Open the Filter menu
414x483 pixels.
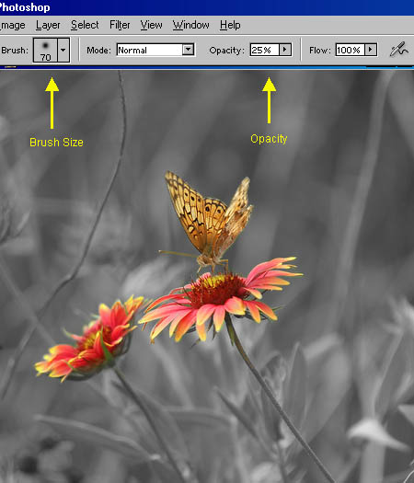pyautogui.click(x=120, y=25)
